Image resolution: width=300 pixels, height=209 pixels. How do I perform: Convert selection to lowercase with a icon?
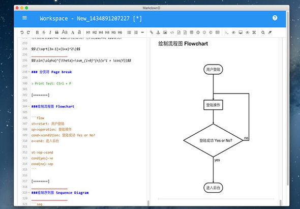pos(79,32)
